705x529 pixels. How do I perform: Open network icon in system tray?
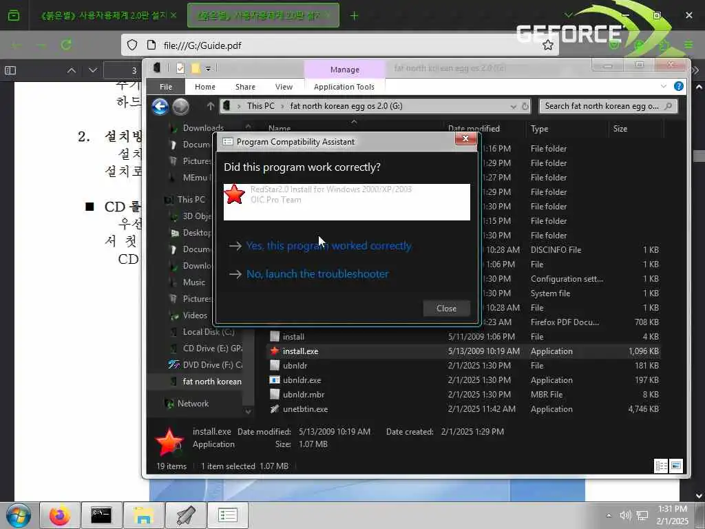[x=642, y=515]
